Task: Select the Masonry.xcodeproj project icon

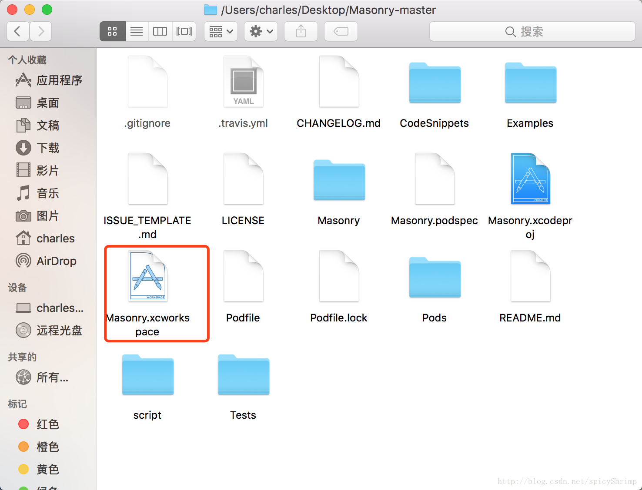Action: click(531, 179)
